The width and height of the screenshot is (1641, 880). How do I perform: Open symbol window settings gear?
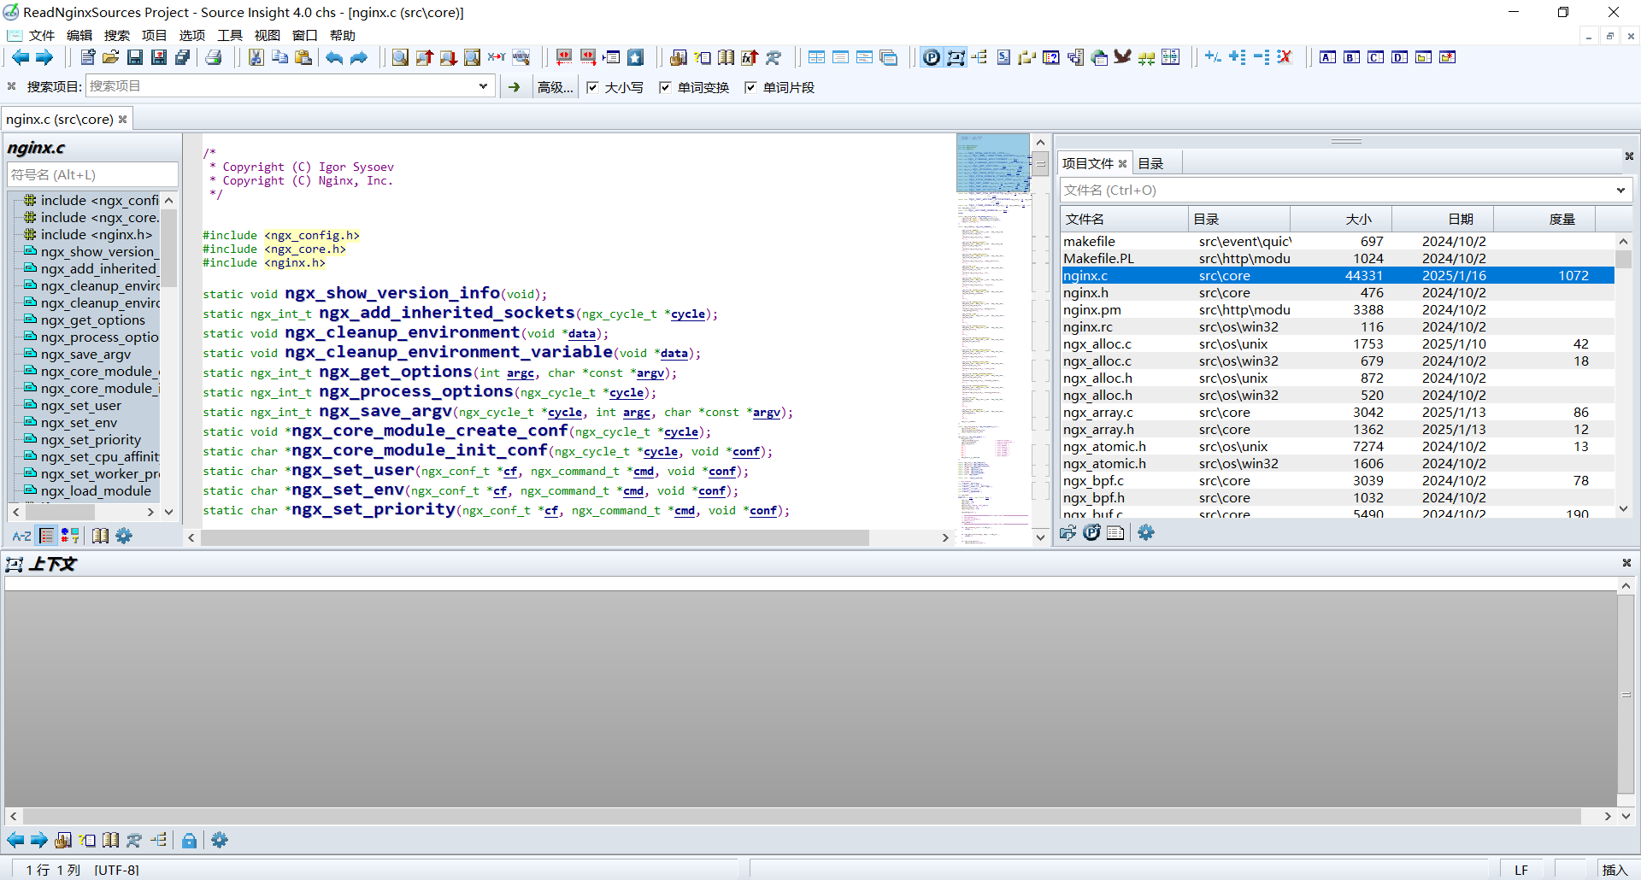click(x=124, y=536)
